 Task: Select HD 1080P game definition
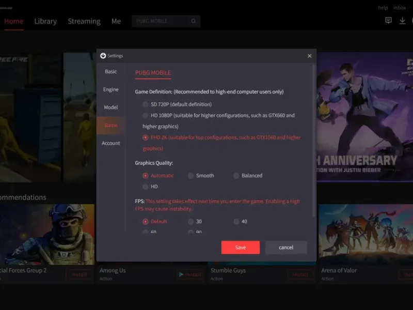pyautogui.click(x=145, y=115)
